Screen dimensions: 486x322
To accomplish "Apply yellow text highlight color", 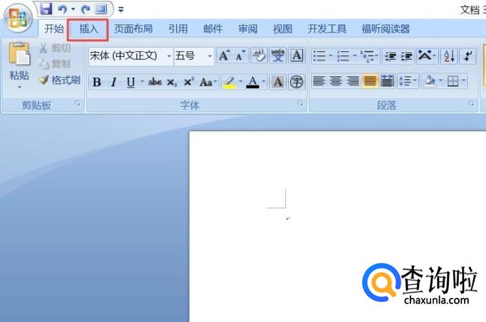I will pyautogui.click(x=229, y=82).
